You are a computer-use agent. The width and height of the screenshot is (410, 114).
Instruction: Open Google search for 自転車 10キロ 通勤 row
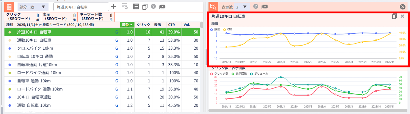coord(117,56)
